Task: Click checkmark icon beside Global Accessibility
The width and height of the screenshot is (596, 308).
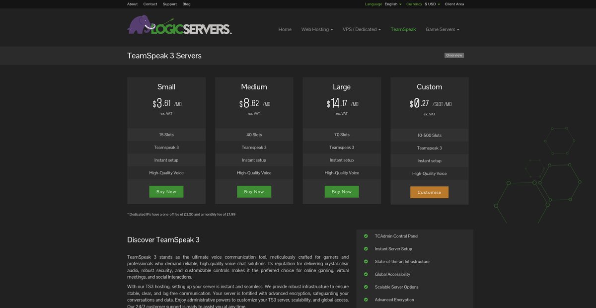Action: [366, 274]
